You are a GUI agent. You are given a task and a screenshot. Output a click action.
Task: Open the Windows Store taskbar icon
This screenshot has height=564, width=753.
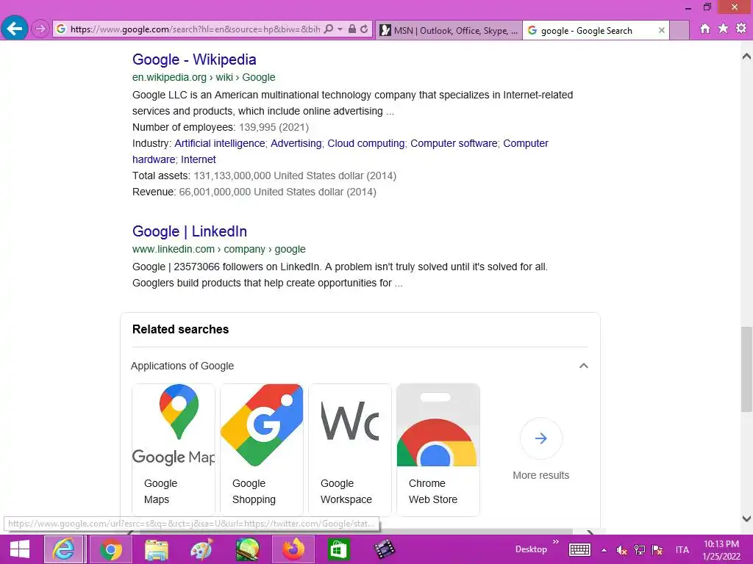click(x=338, y=549)
